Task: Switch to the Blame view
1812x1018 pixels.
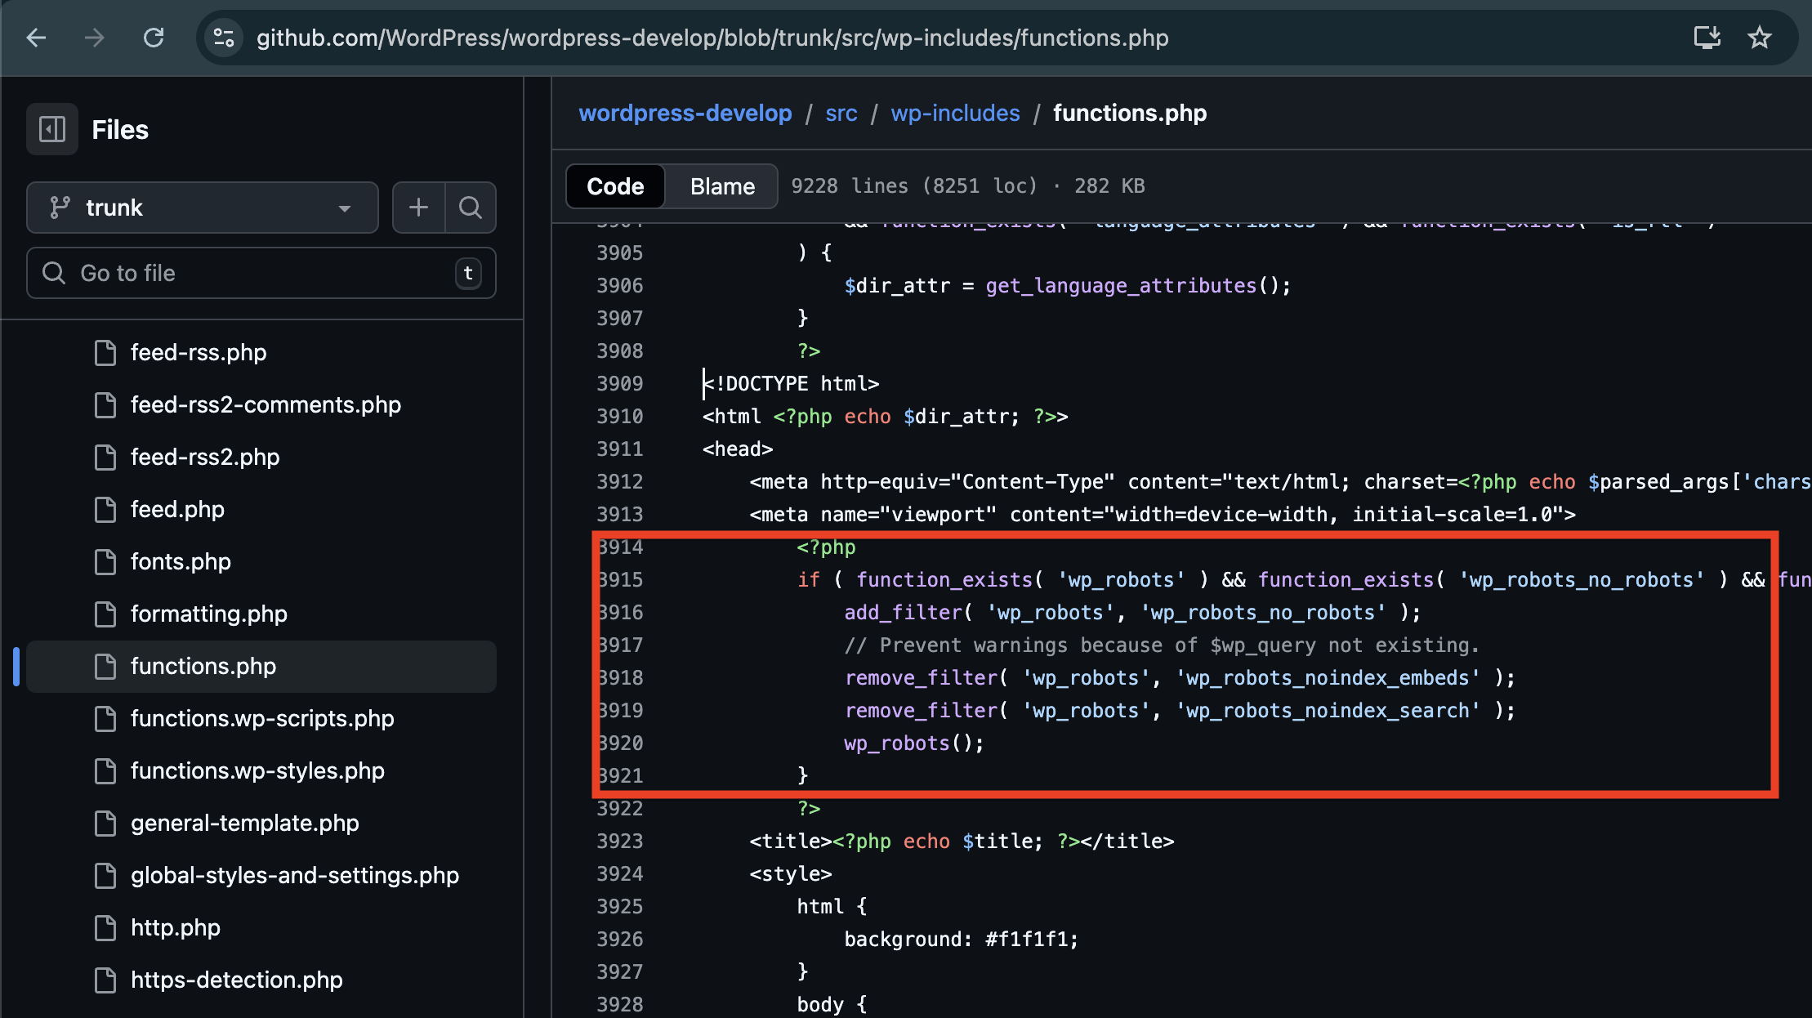Action: (x=722, y=186)
